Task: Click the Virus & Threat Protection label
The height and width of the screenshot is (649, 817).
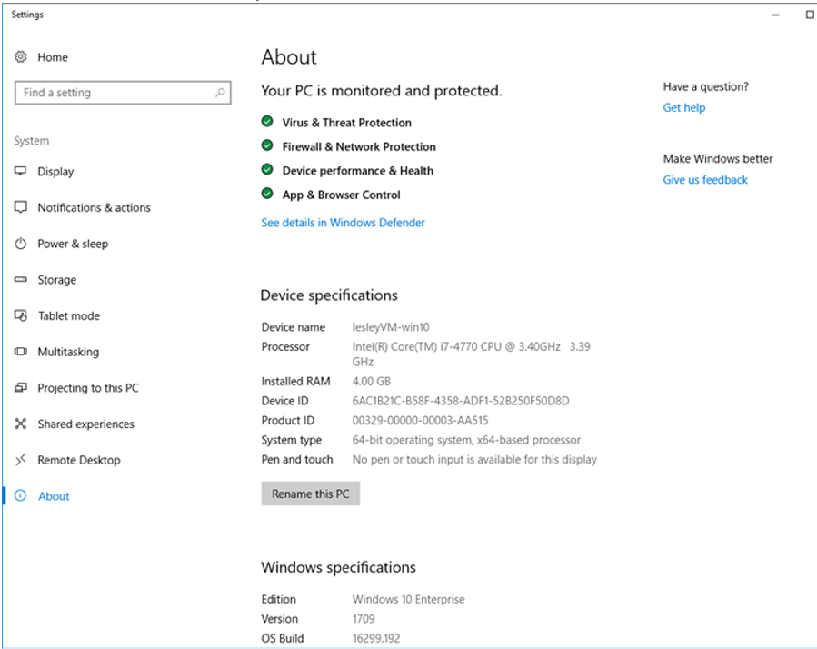Action: point(346,123)
